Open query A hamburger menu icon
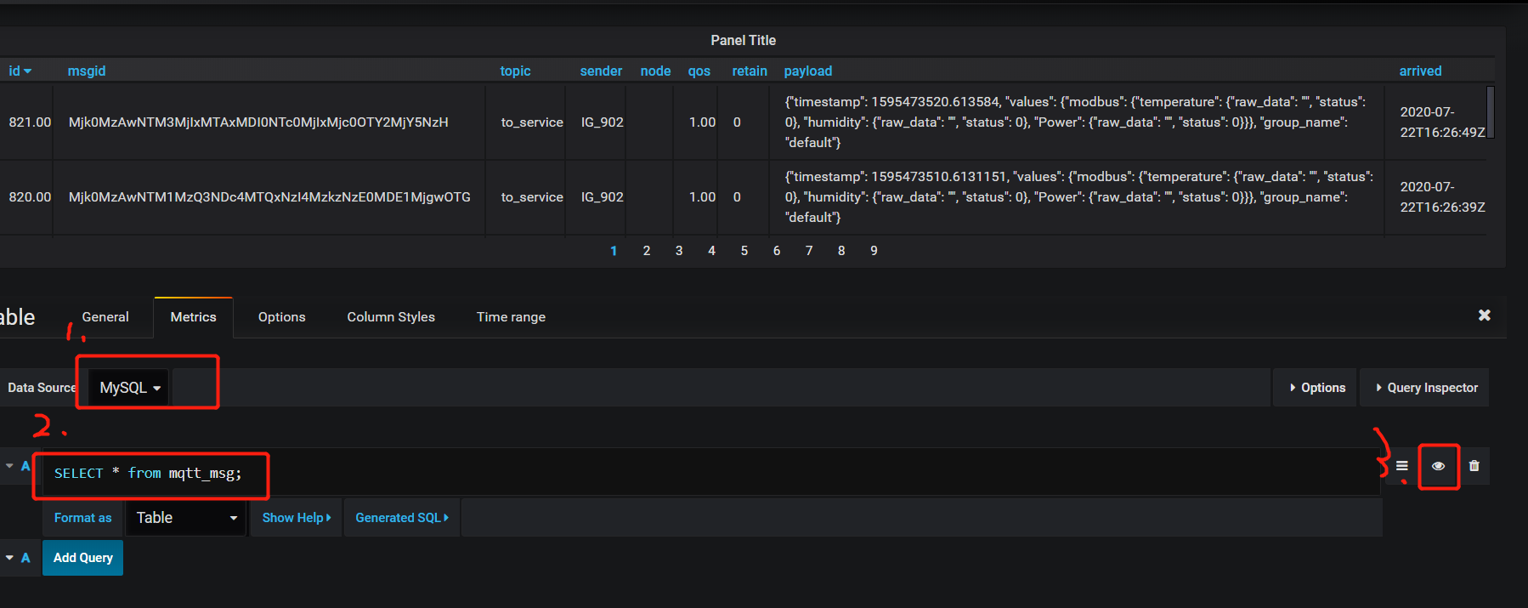The height and width of the screenshot is (608, 1528). (1402, 466)
